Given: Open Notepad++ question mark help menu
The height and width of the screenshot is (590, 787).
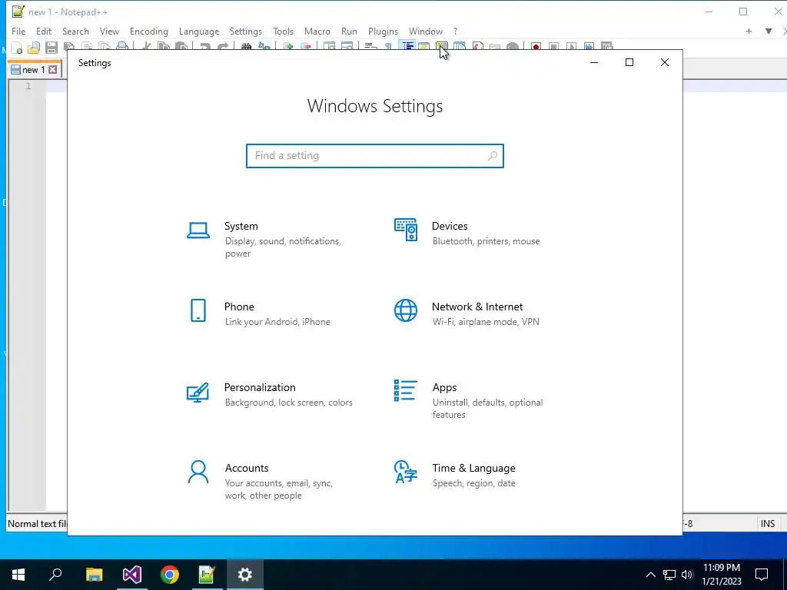Looking at the screenshot, I should pyautogui.click(x=455, y=31).
